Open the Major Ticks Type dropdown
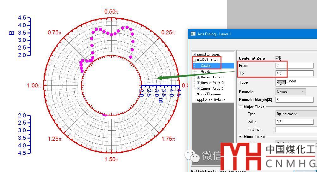 click(x=296, y=114)
